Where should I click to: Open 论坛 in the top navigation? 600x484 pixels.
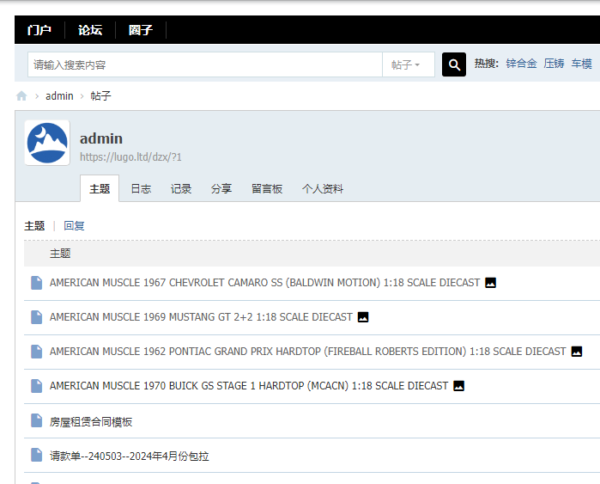click(x=90, y=30)
